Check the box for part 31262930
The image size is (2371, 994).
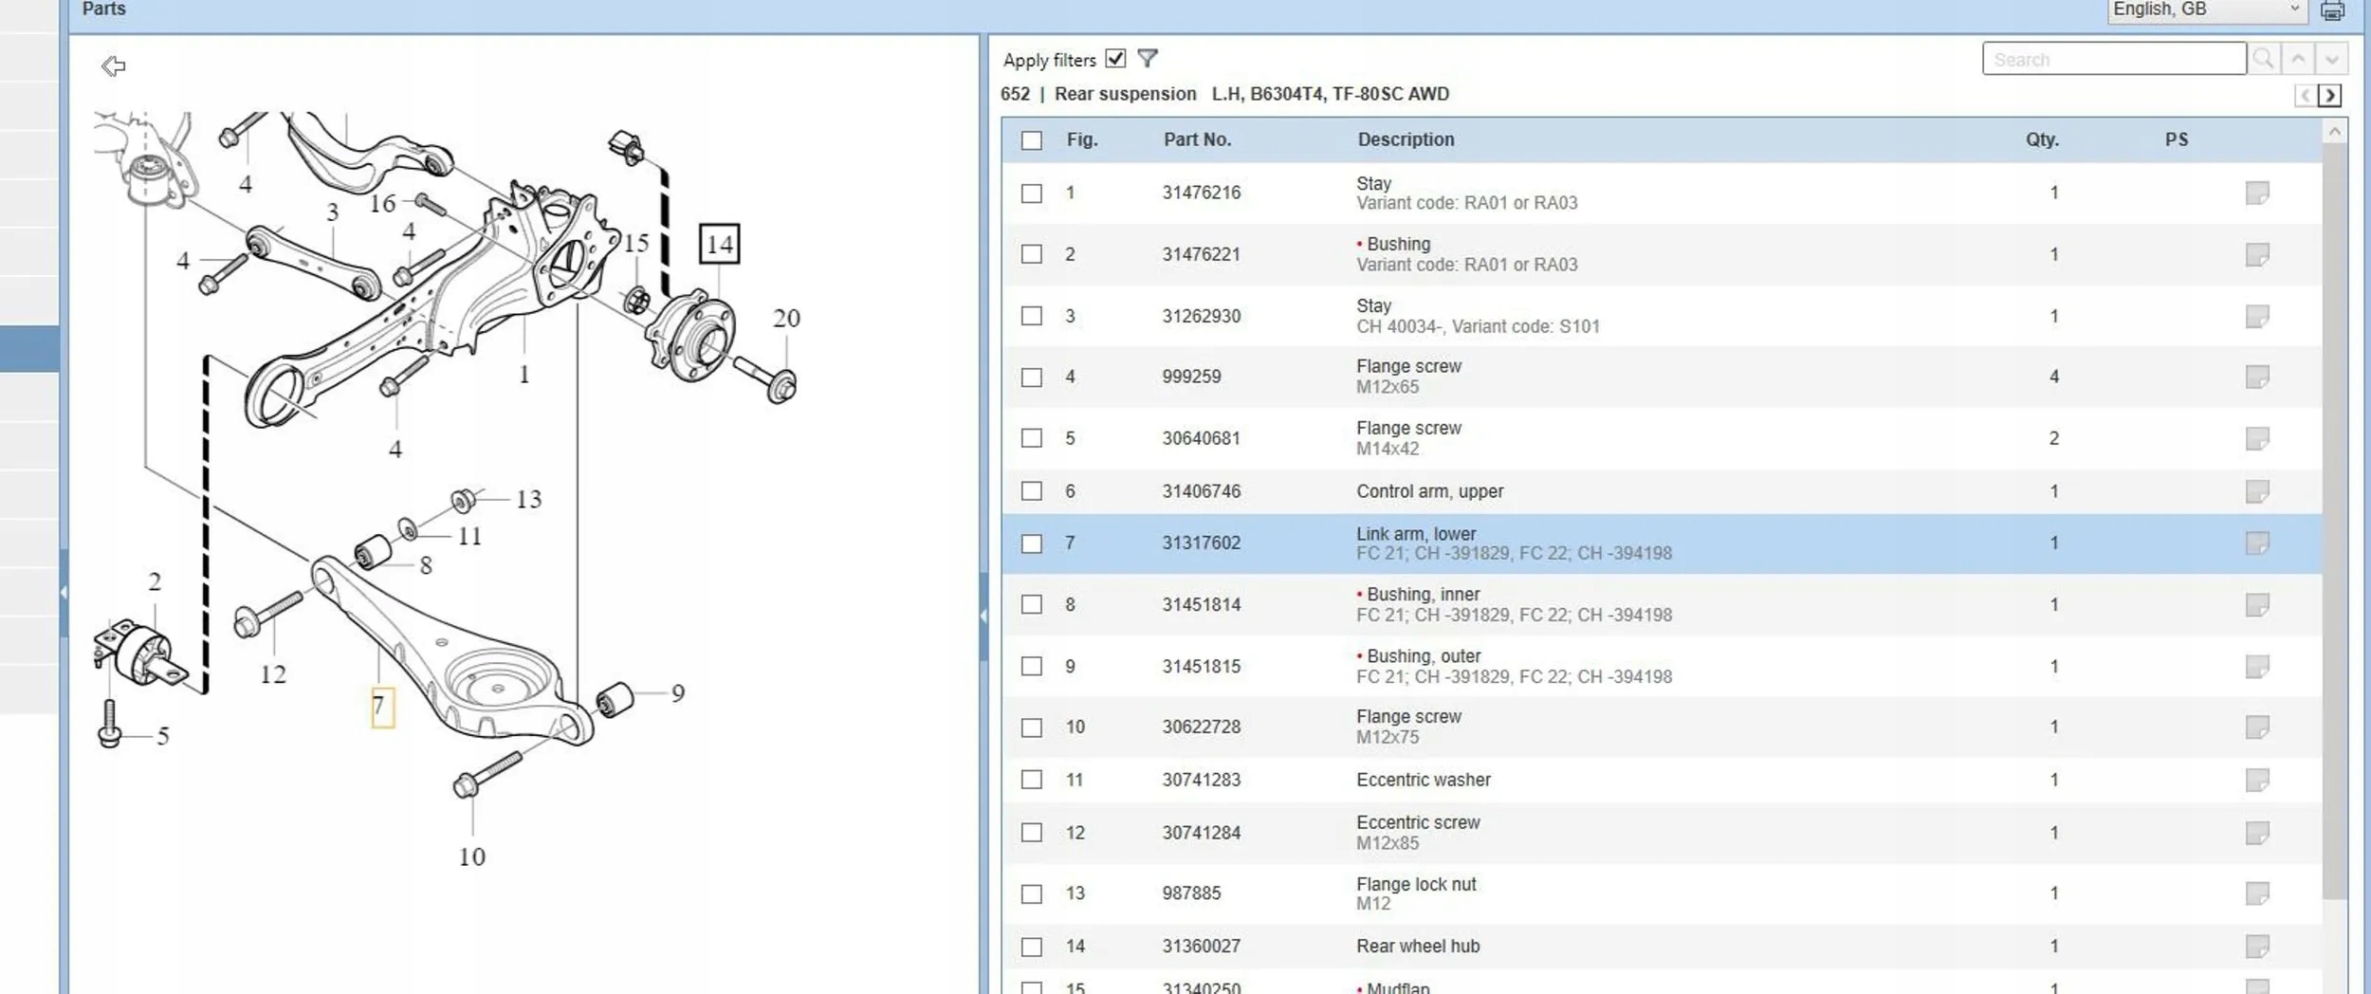click(x=1032, y=316)
